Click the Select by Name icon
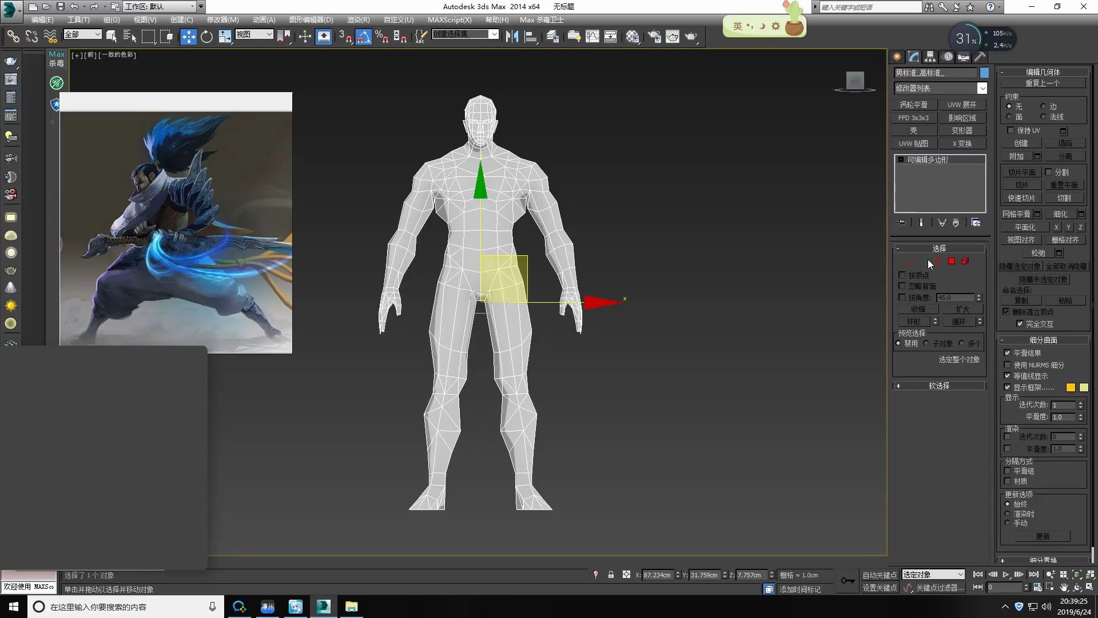The width and height of the screenshot is (1098, 618). [x=130, y=37]
